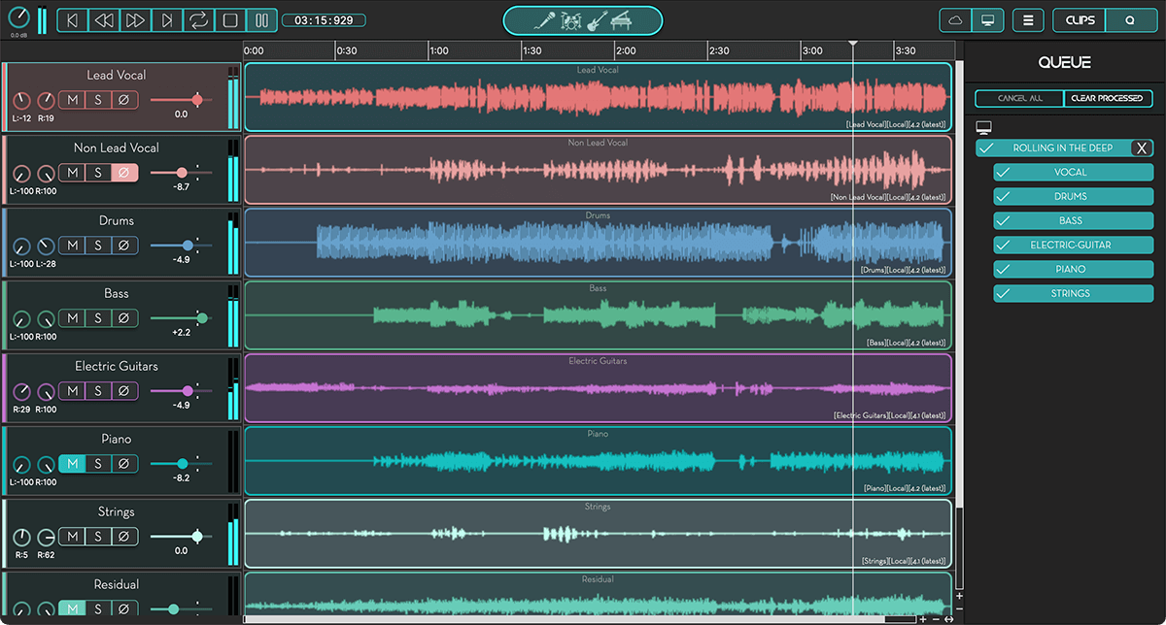Viewport: 1166px width, 625px height.
Task: Solo the Bass track
Action: pos(97,317)
